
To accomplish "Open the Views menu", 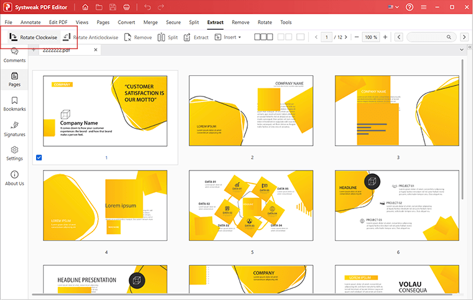I will pyautogui.click(x=82, y=22).
